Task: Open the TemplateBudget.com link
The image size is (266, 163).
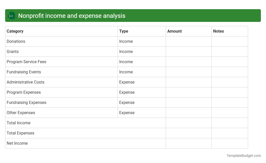Action: (x=244, y=155)
